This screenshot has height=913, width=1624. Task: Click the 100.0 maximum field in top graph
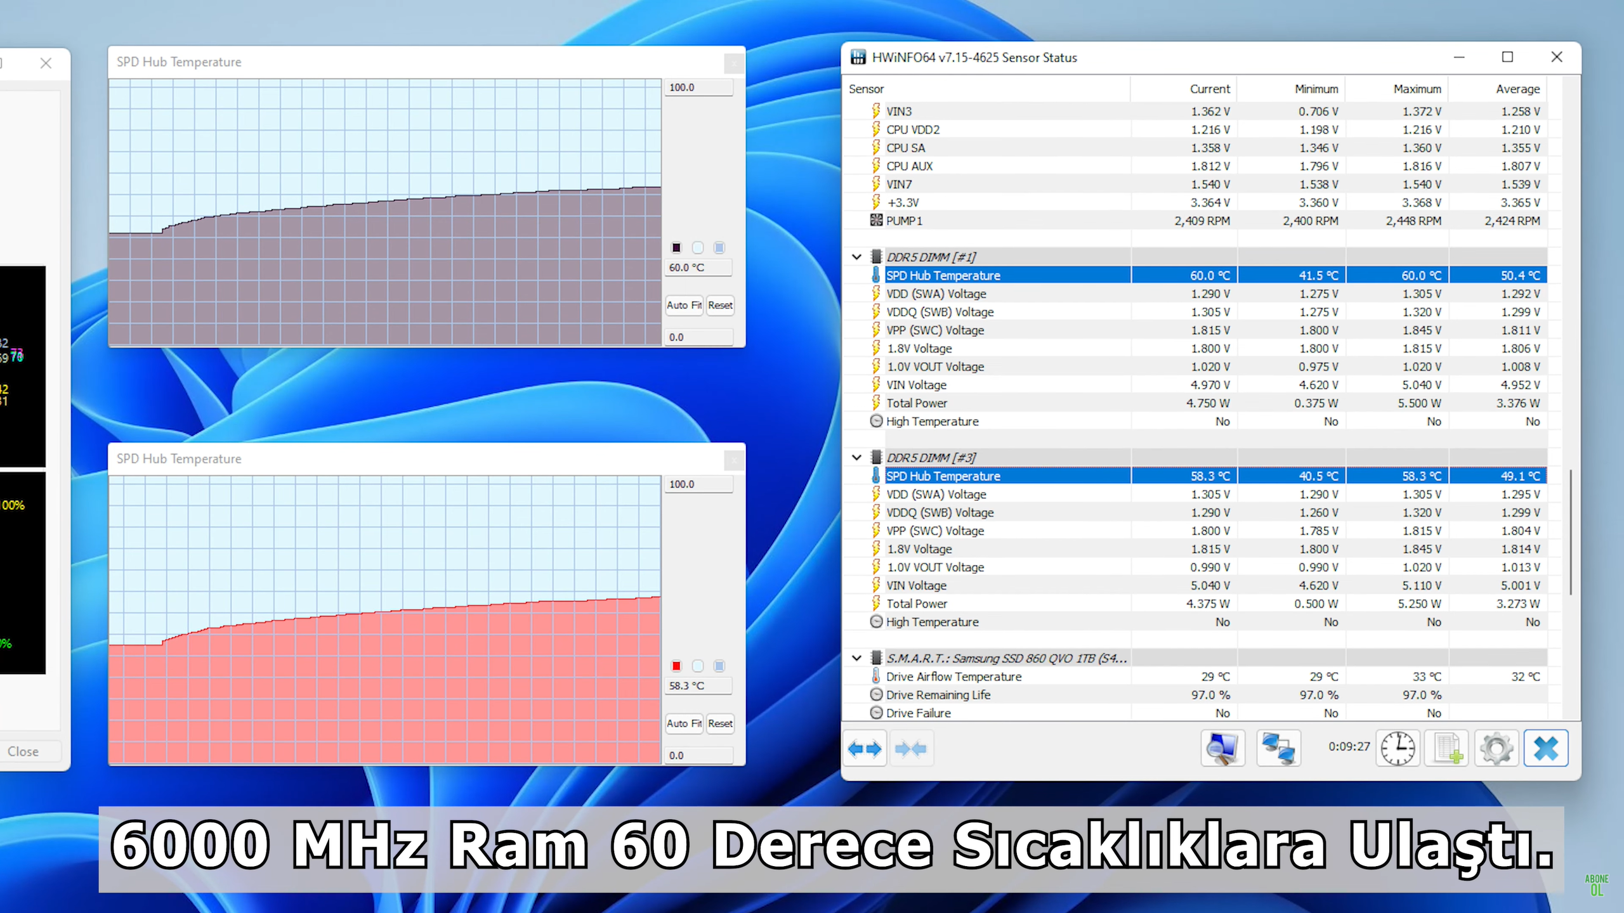(x=698, y=87)
